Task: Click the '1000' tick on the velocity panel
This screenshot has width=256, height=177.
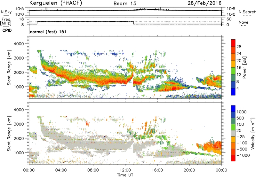Action: (x=19, y=153)
